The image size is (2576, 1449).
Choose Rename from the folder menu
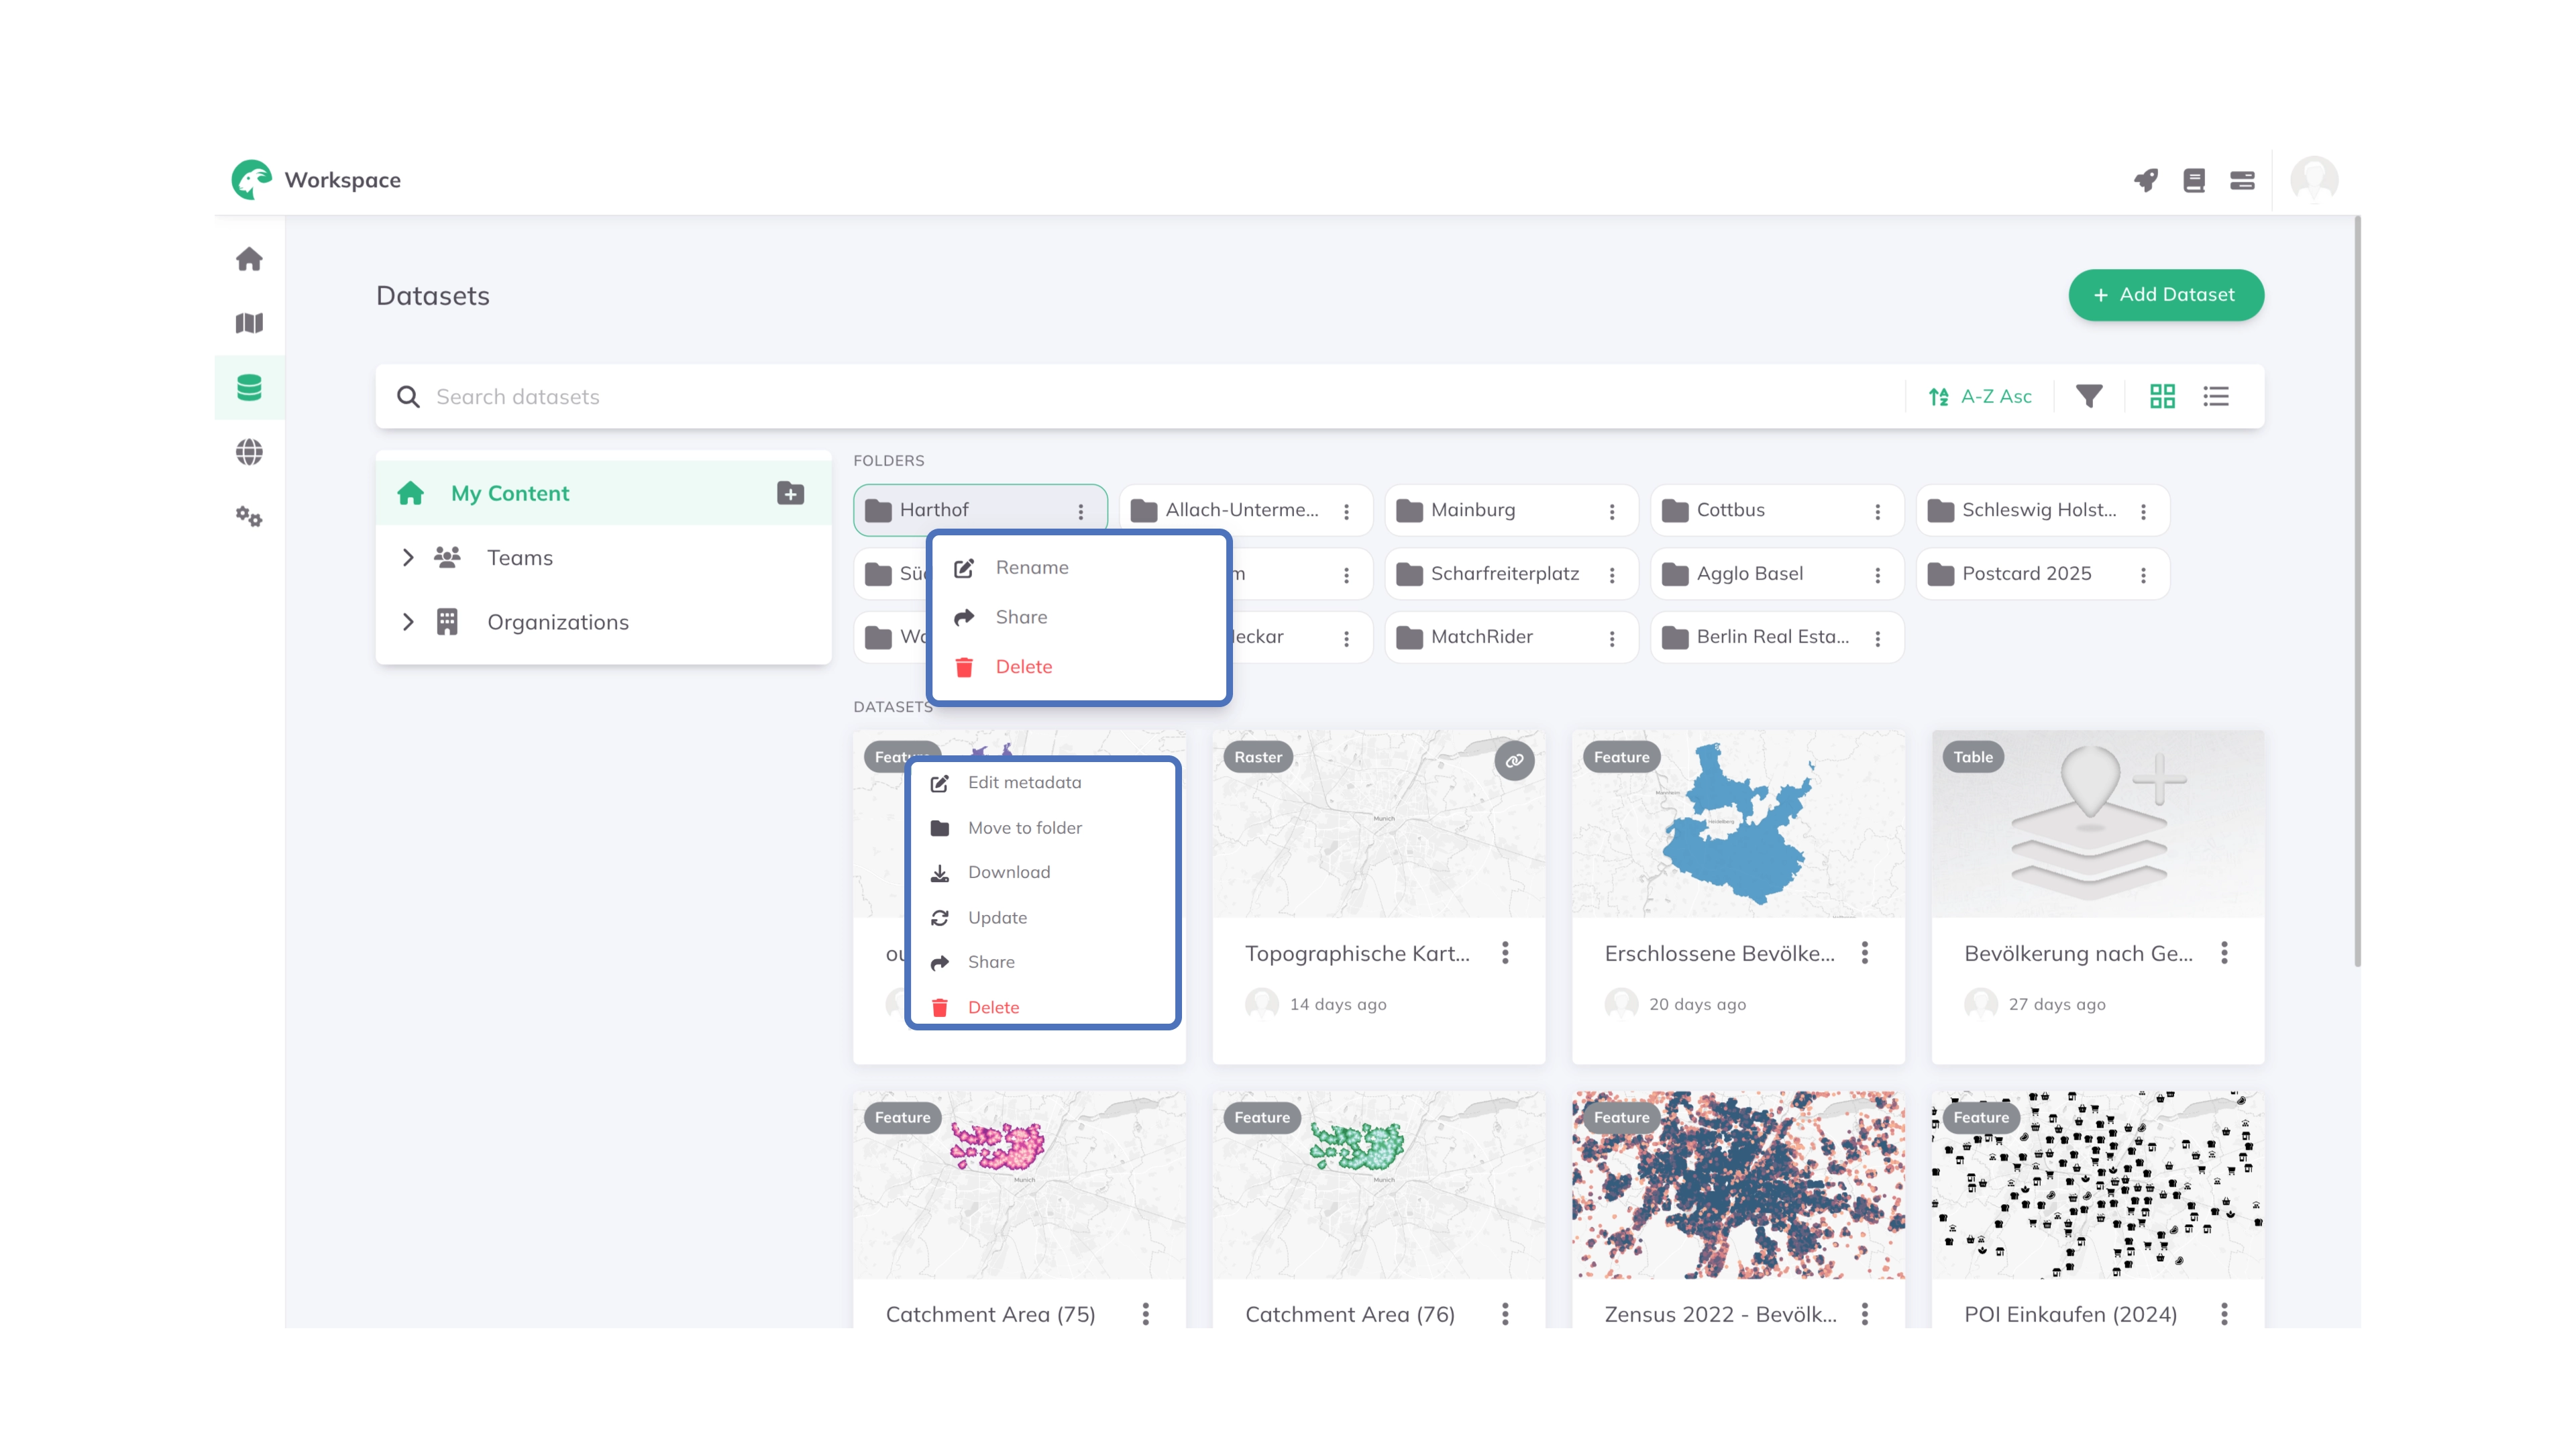[x=1080, y=567]
